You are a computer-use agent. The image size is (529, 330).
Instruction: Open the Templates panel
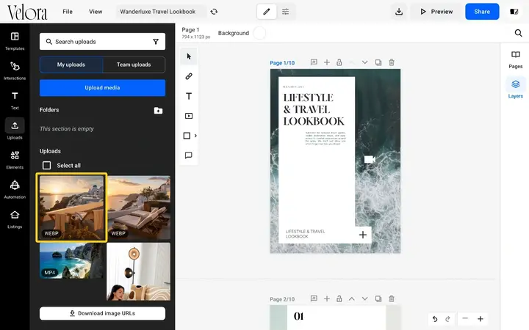pyautogui.click(x=15, y=41)
